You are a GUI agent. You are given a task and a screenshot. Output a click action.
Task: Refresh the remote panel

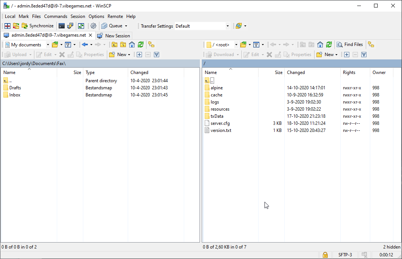pos(329,45)
